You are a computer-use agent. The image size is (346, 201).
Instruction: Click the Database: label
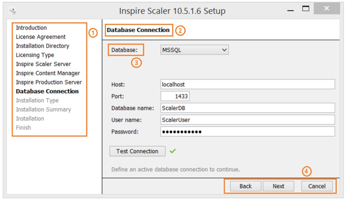pyautogui.click(x=124, y=50)
